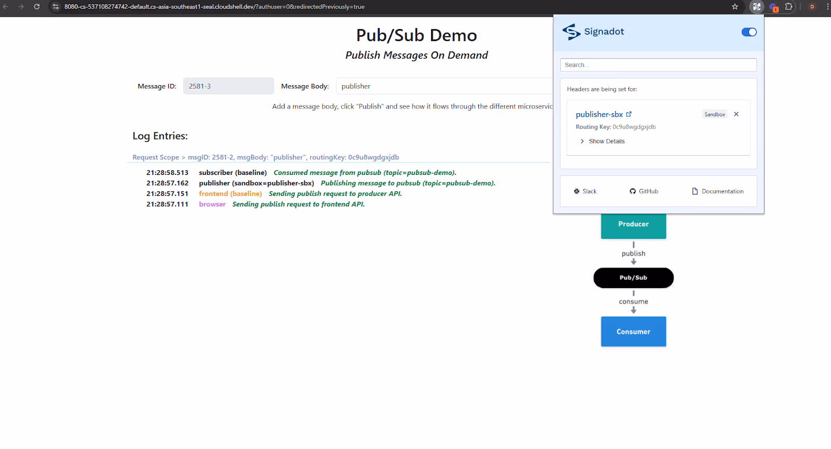Go back using the browser back arrow
831x449 pixels.
tap(6, 7)
